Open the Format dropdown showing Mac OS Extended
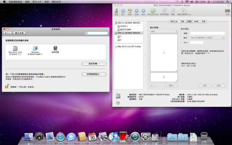232x145 pixels. (207, 38)
